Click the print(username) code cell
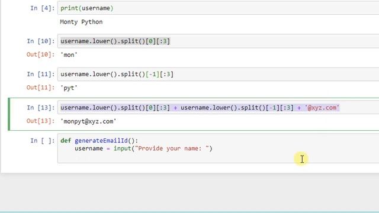This screenshot has width=379, height=213. (219, 8)
